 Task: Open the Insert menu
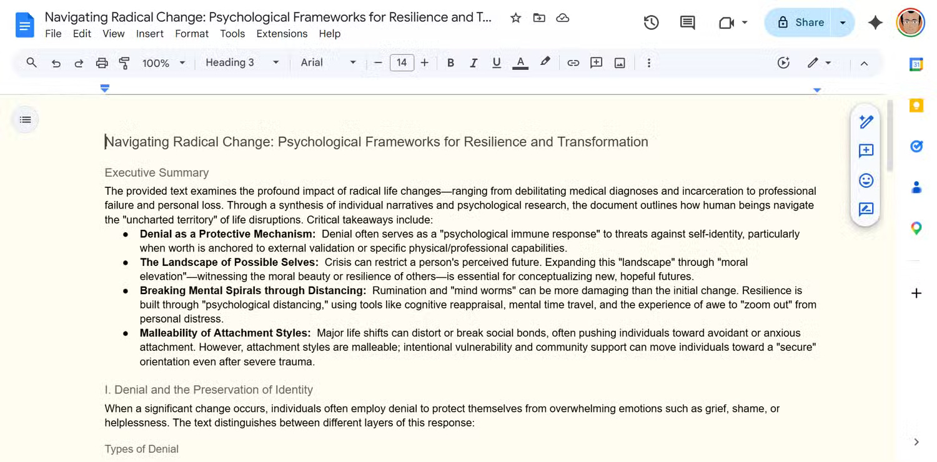click(x=150, y=34)
